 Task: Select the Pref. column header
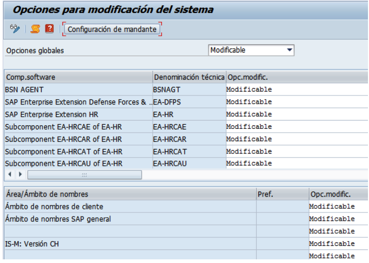[x=283, y=194]
